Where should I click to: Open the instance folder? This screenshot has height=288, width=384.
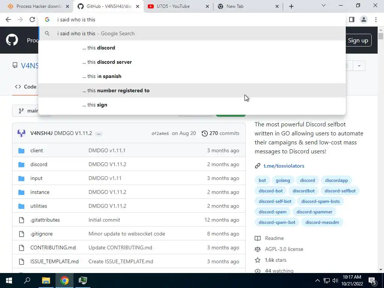(40, 192)
